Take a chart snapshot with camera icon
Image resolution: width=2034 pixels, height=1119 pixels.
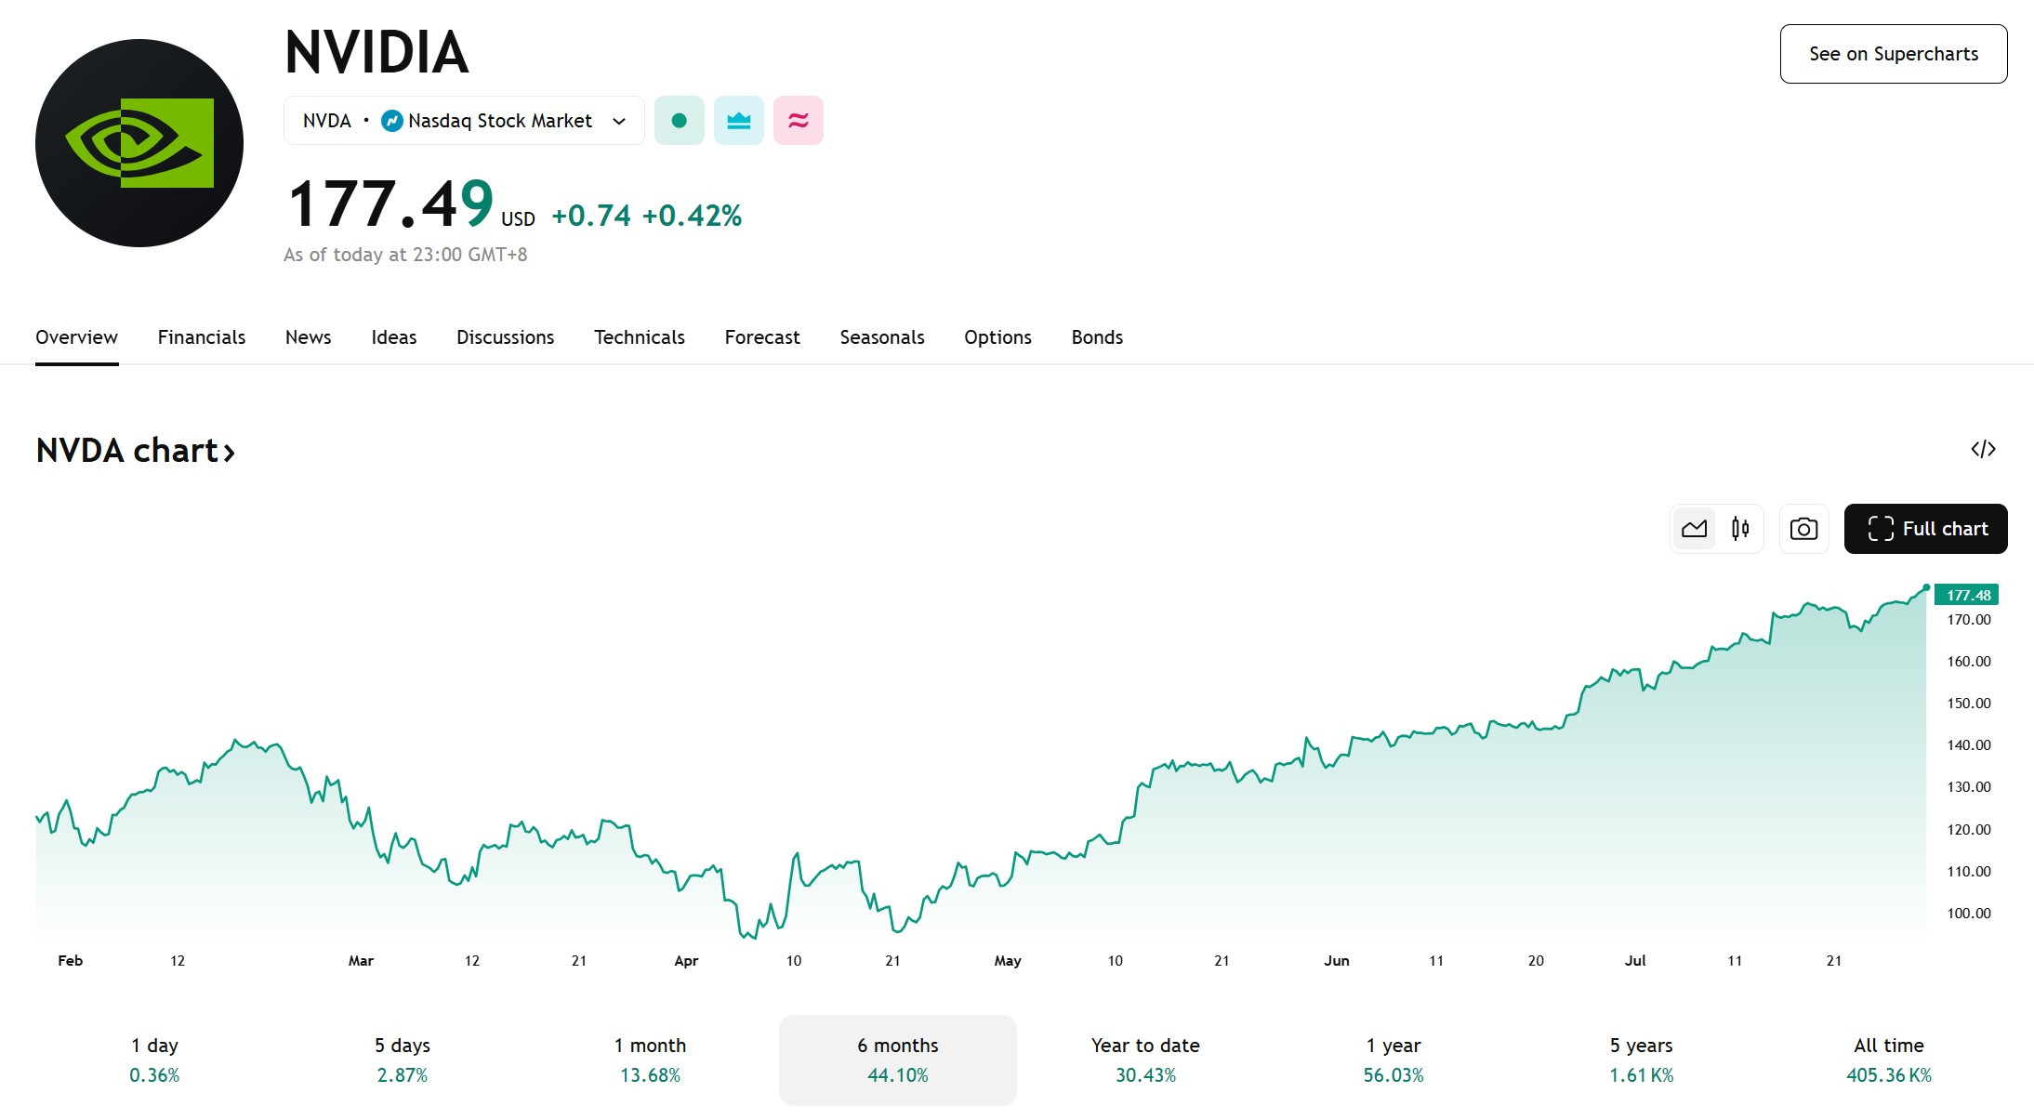(x=1803, y=529)
